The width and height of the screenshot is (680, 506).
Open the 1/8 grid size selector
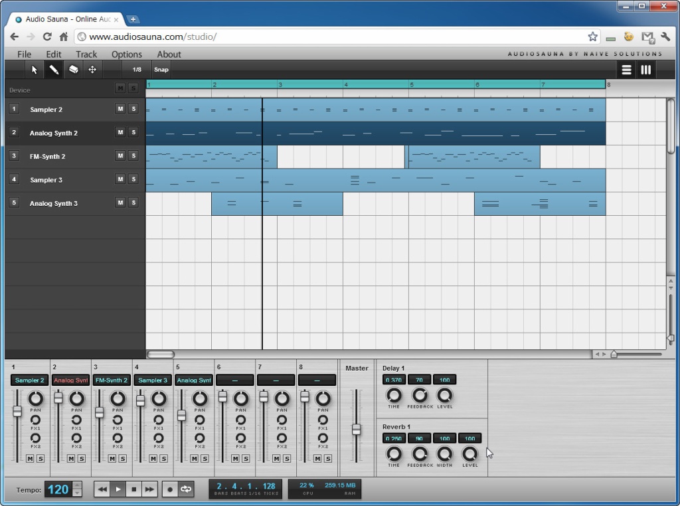click(137, 70)
